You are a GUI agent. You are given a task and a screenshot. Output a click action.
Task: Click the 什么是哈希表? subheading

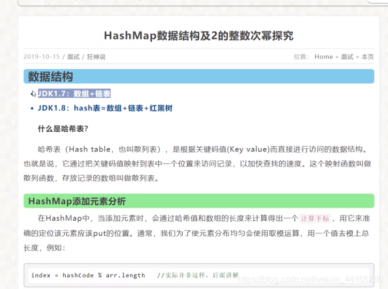pyautogui.click(x=63, y=129)
